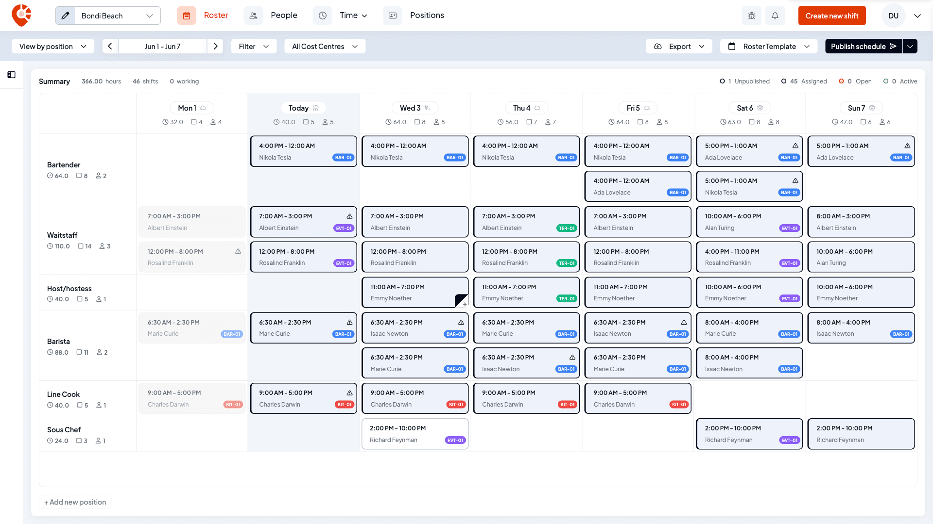Open notifications bell

click(775, 16)
